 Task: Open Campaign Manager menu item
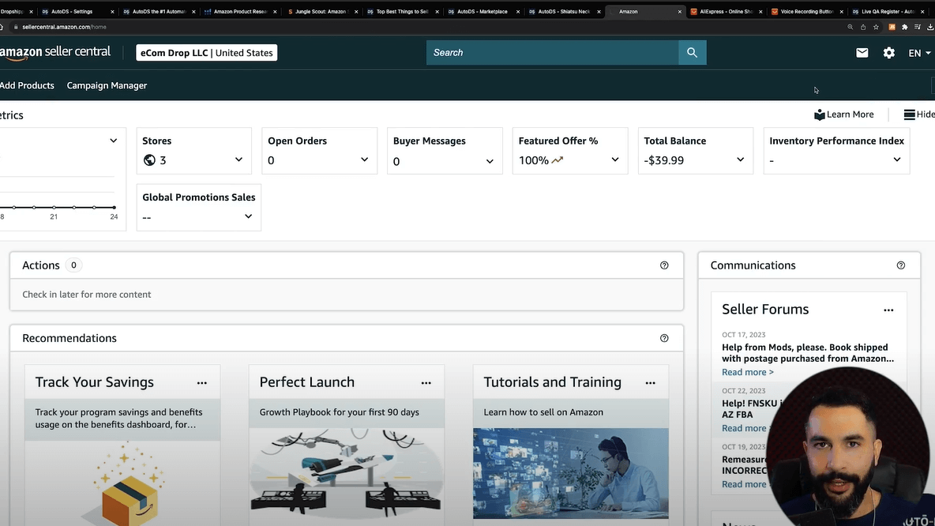click(x=107, y=85)
